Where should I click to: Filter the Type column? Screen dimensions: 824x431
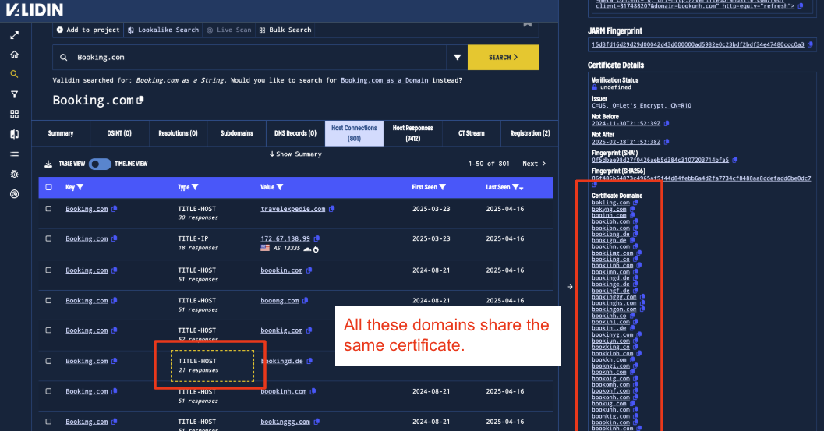pos(195,187)
